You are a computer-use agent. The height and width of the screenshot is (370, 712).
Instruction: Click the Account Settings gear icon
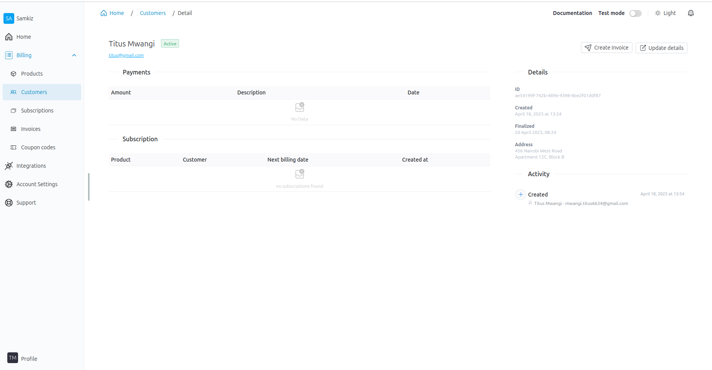tap(9, 184)
